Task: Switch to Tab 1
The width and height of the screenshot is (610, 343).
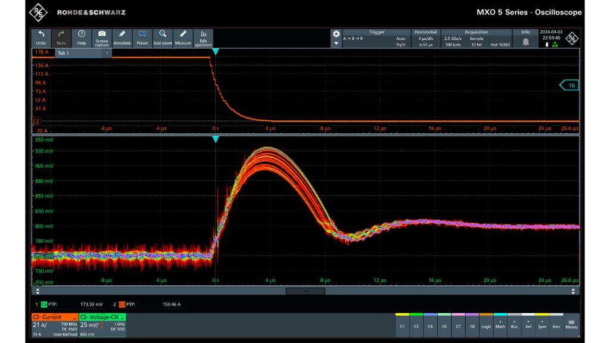Action: (63, 53)
